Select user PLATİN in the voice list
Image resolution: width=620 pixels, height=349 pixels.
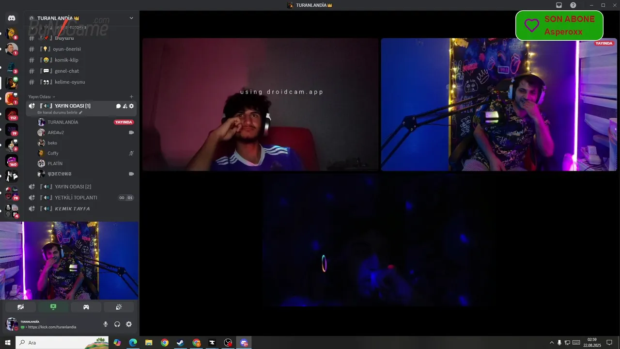[85, 163]
